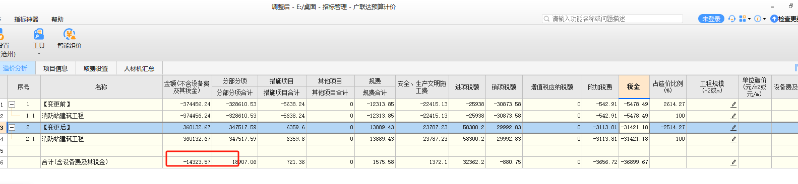798x184 pixels.
Task: Select the 消防站建筑工程 cell in row 1.1
Action: coord(101,116)
